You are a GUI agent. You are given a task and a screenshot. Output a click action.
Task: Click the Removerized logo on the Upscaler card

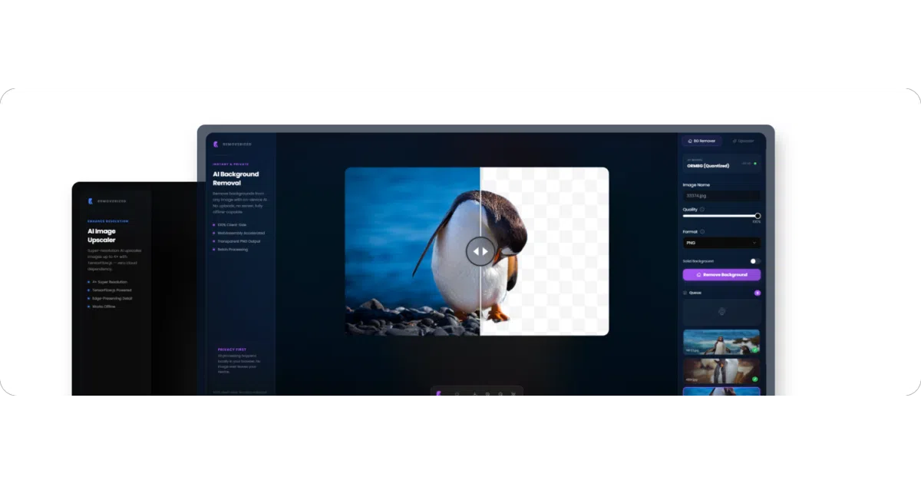91,201
